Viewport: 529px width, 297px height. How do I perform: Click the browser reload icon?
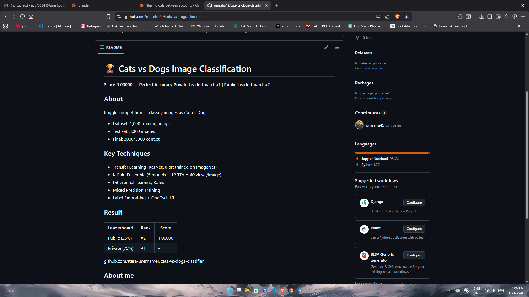pos(23,16)
